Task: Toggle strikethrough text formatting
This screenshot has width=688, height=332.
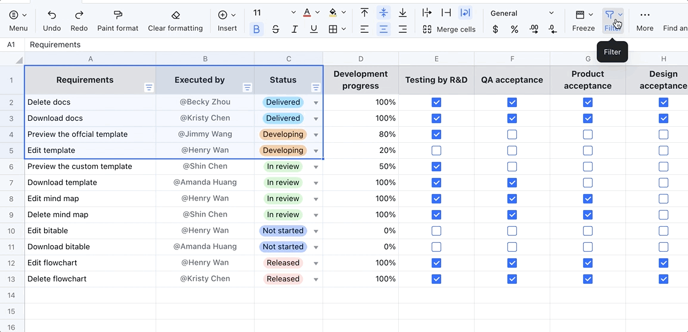Action: tap(275, 29)
